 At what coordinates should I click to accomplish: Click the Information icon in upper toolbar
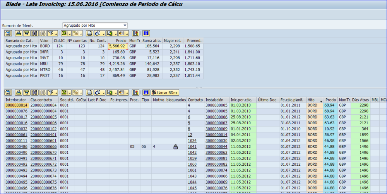click(146, 33)
